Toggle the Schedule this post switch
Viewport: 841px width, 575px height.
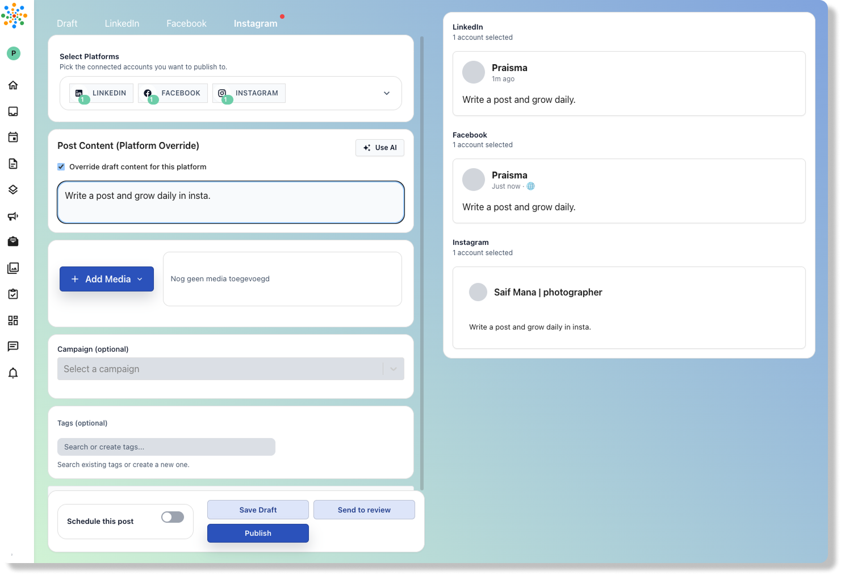[173, 517]
